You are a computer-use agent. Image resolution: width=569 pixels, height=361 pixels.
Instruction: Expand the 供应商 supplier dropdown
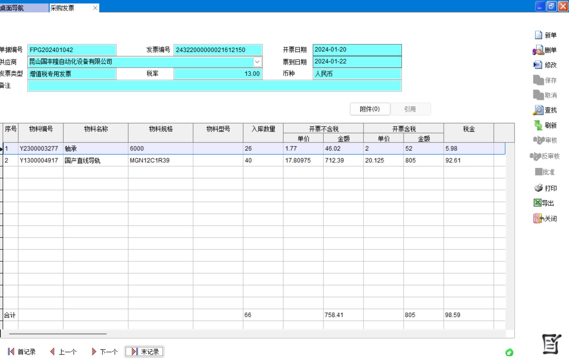point(257,62)
